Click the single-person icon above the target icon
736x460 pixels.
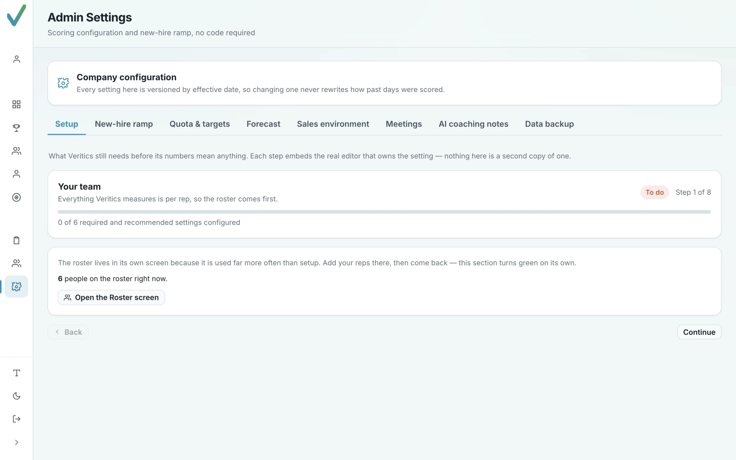[16, 174]
